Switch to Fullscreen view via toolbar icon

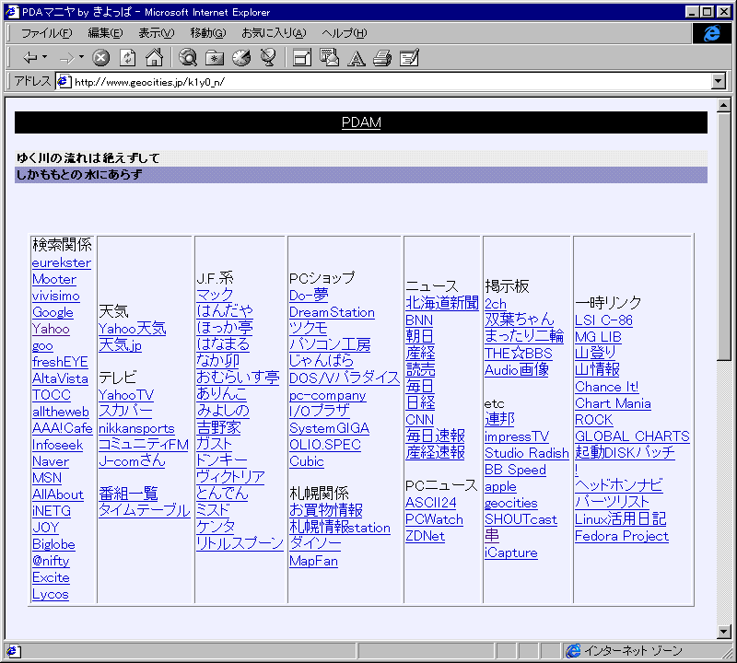click(x=302, y=58)
